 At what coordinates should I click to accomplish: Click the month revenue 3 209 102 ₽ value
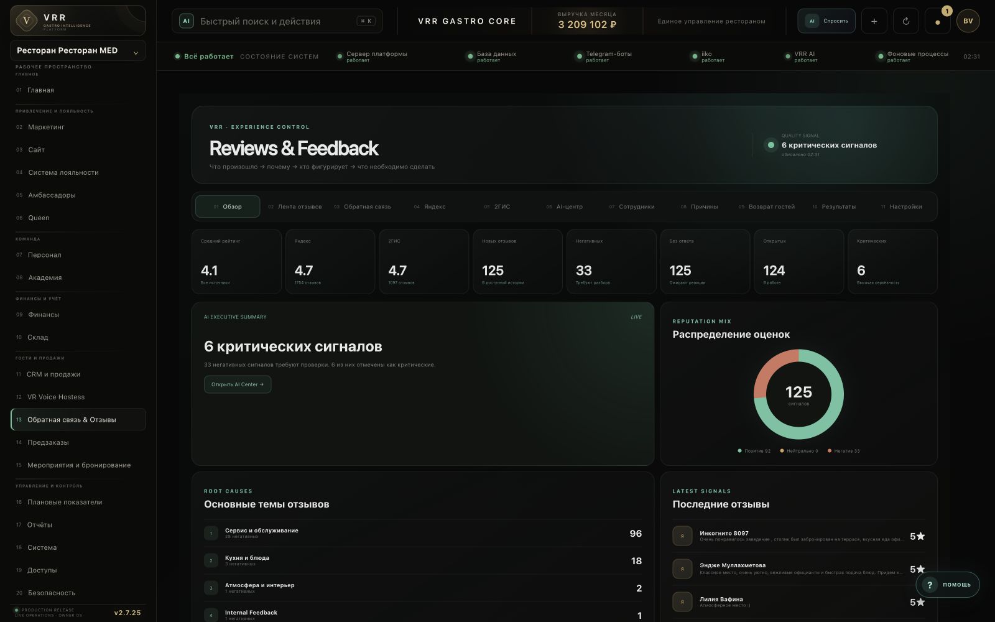coord(587,25)
